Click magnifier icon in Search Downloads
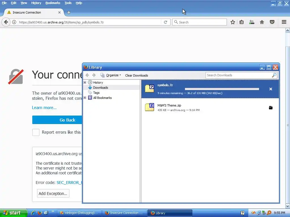Image resolution: width=290 pixels, height=217 pixels. (274, 75)
